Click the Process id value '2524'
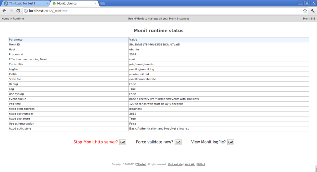This screenshot has height=172, width=317. (132, 54)
